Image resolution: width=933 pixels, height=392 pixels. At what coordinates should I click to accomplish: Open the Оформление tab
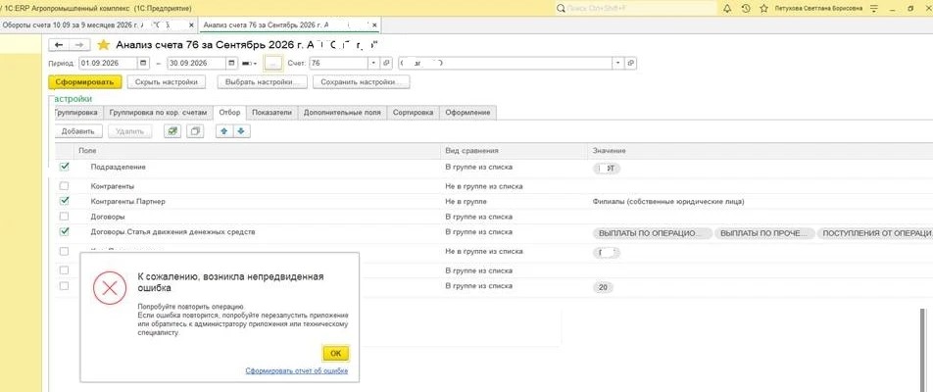468,113
